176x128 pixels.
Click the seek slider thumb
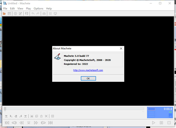5,109
